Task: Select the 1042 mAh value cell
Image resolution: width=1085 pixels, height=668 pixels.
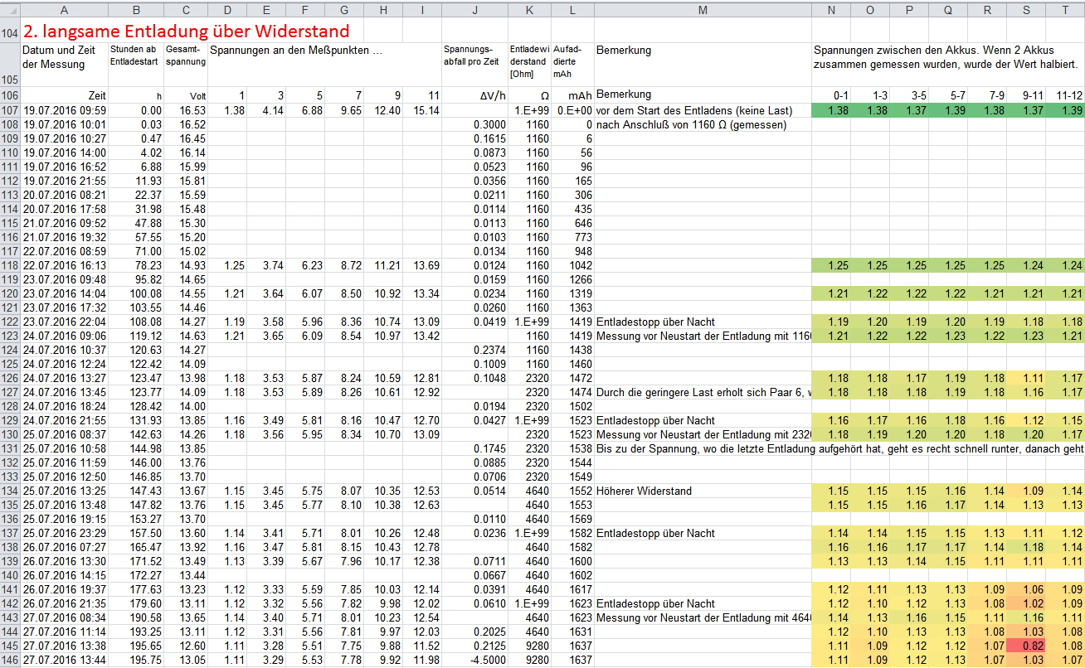Action: [x=572, y=265]
